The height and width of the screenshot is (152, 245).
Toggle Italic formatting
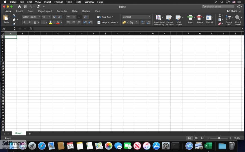pos(30,22)
